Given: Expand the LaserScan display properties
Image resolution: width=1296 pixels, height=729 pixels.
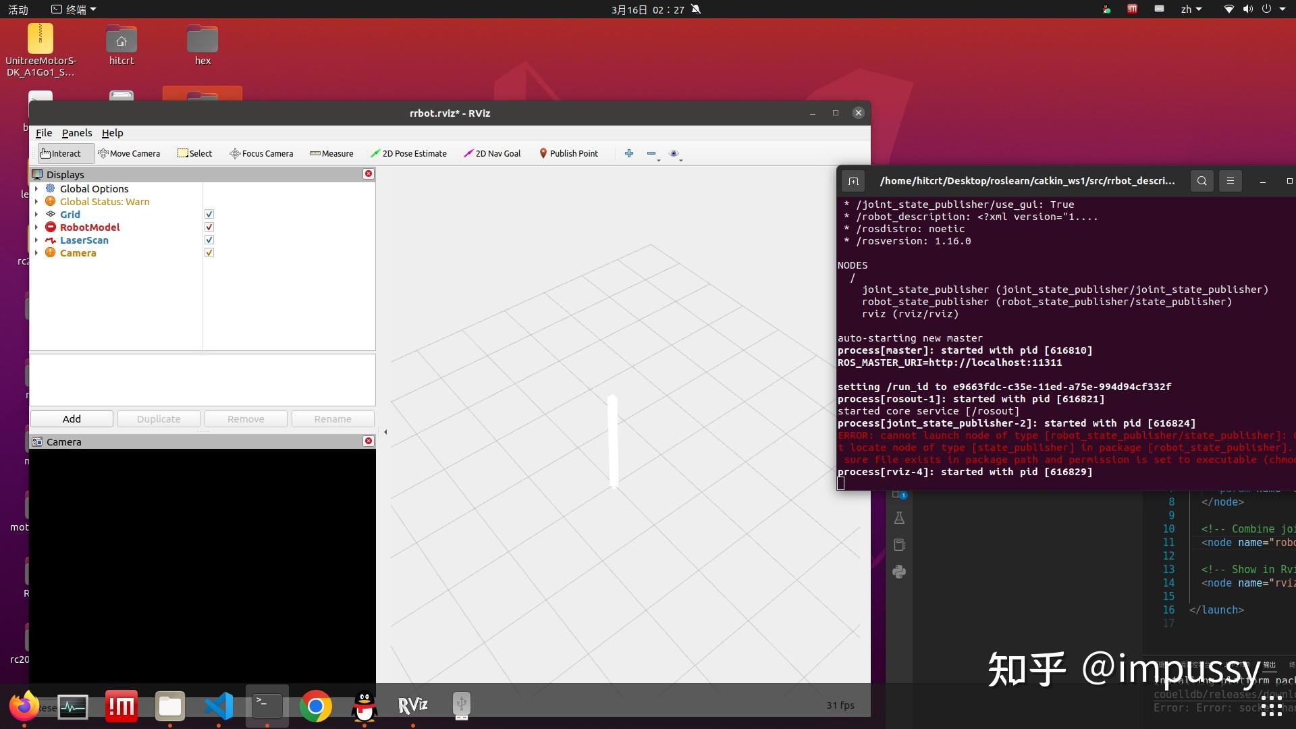Looking at the screenshot, I should [x=36, y=240].
